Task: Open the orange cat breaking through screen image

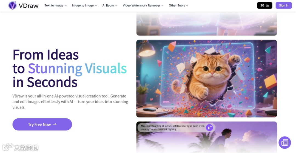Action: 207,79
